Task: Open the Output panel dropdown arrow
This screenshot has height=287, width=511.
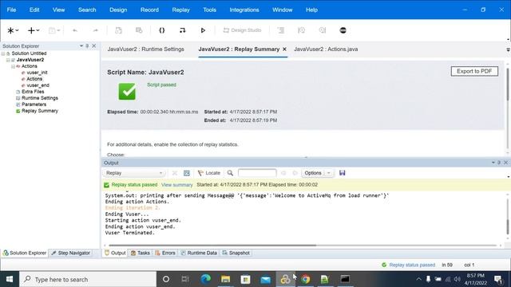Action: click(493, 163)
